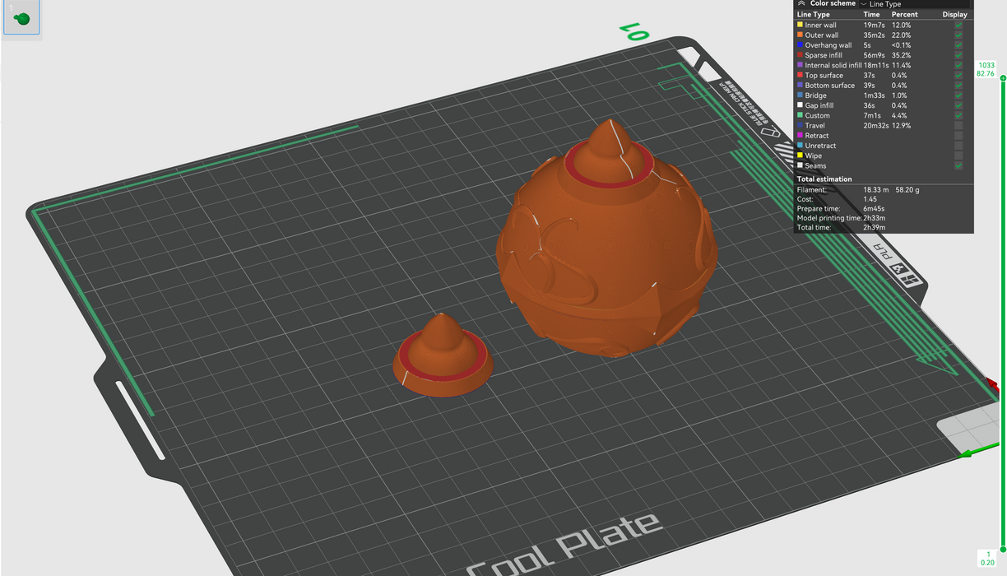Image resolution: width=1007 pixels, height=576 pixels.
Task: Click the yellow Inner wall color icon
Action: 800,26
